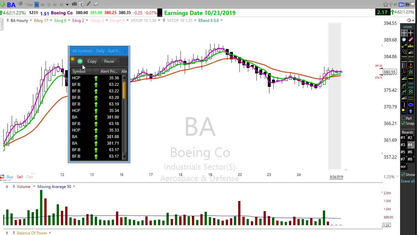Toggle the Show drawings checkbox
This screenshot has width=417, height=235.
[403, 175]
